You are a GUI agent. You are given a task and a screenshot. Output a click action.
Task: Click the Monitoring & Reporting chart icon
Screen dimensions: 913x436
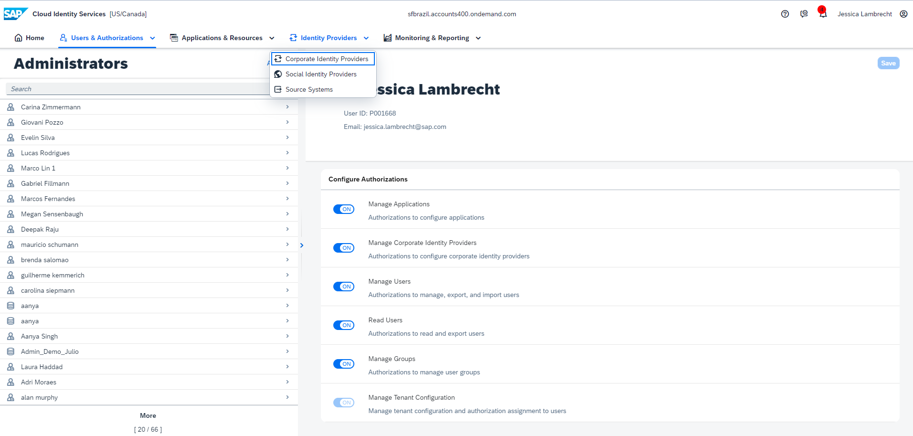(387, 38)
